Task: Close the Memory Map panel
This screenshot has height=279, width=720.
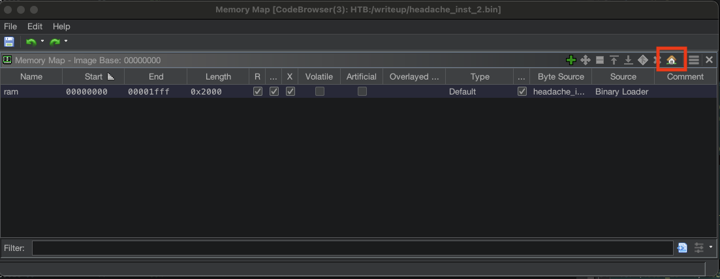Action: [709, 60]
